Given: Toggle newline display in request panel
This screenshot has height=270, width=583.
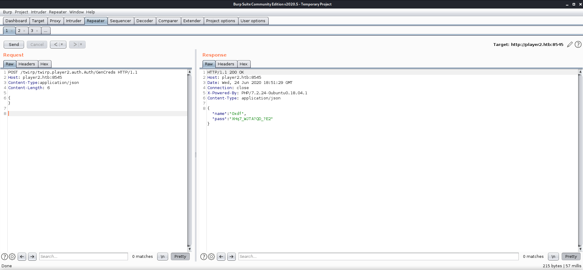Looking at the screenshot, I should (x=163, y=257).
